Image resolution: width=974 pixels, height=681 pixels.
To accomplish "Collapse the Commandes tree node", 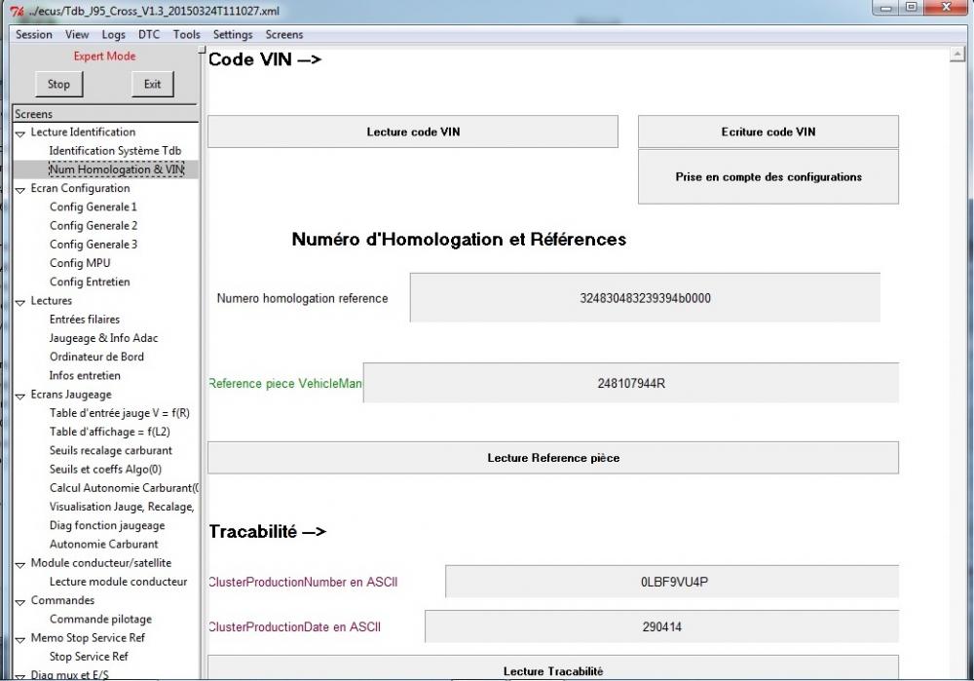I will click(20, 601).
